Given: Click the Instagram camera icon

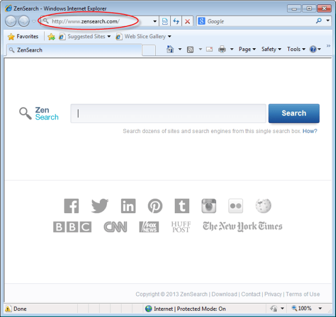Looking at the screenshot, I should click(209, 206).
